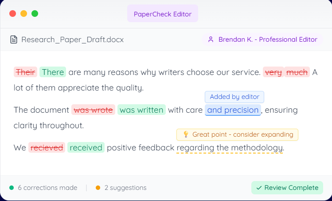Select the Brendan K. Professional Editor badge
This screenshot has height=201, width=332.
263,39
